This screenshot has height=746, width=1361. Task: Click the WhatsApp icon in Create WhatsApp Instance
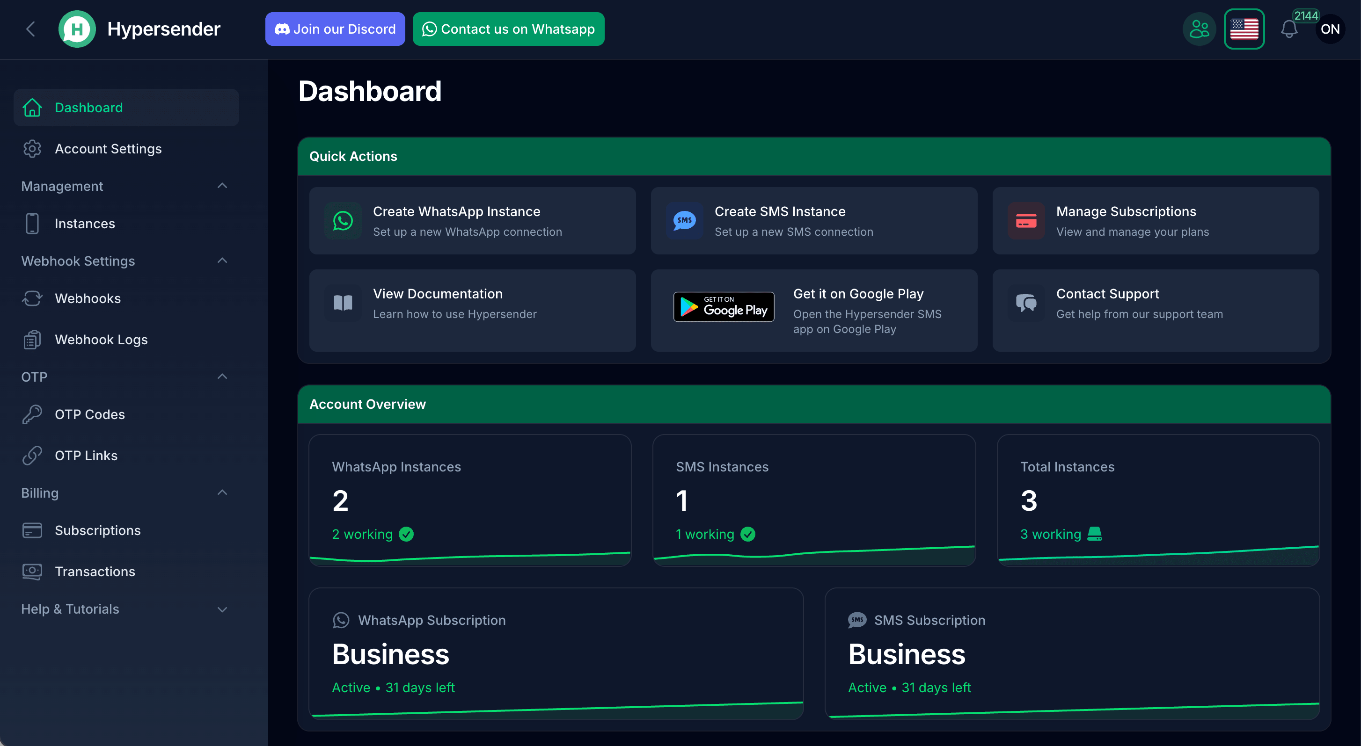(343, 221)
